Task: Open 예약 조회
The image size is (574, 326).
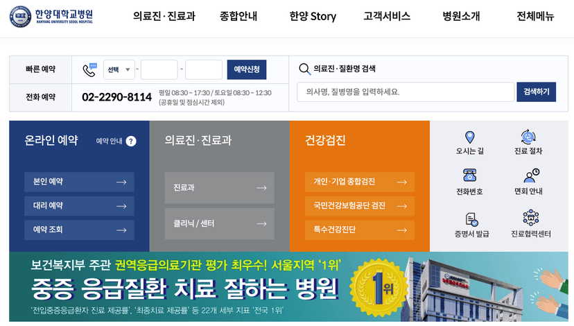Action: (x=79, y=230)
